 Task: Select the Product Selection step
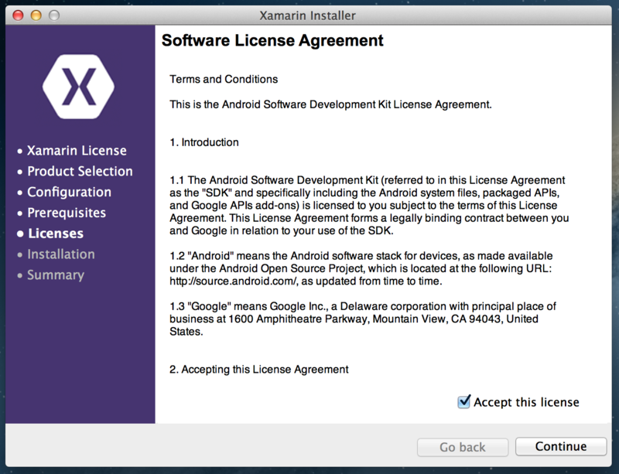pyautogui.click(x=80, y=172)
